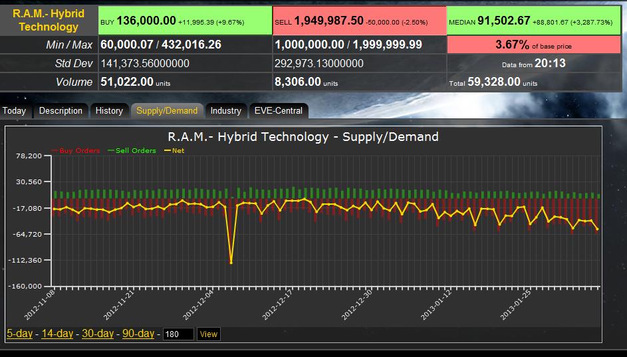Toggle the Sell Orders legend entry
The height and width of the screenshot is (357, 627).
(x=132, y=151)
